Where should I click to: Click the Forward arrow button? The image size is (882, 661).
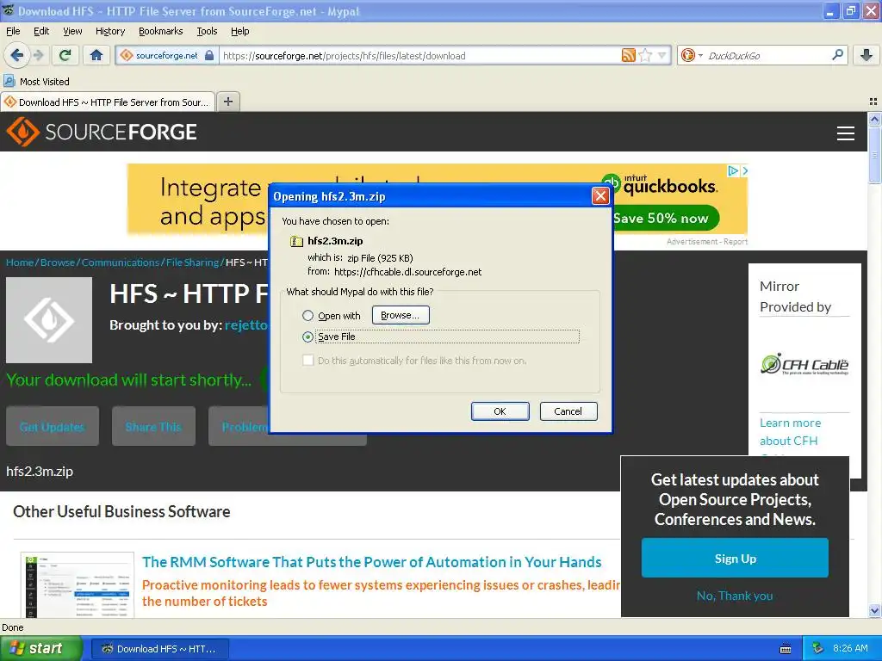pyautogui.click(x=38, y=55)
